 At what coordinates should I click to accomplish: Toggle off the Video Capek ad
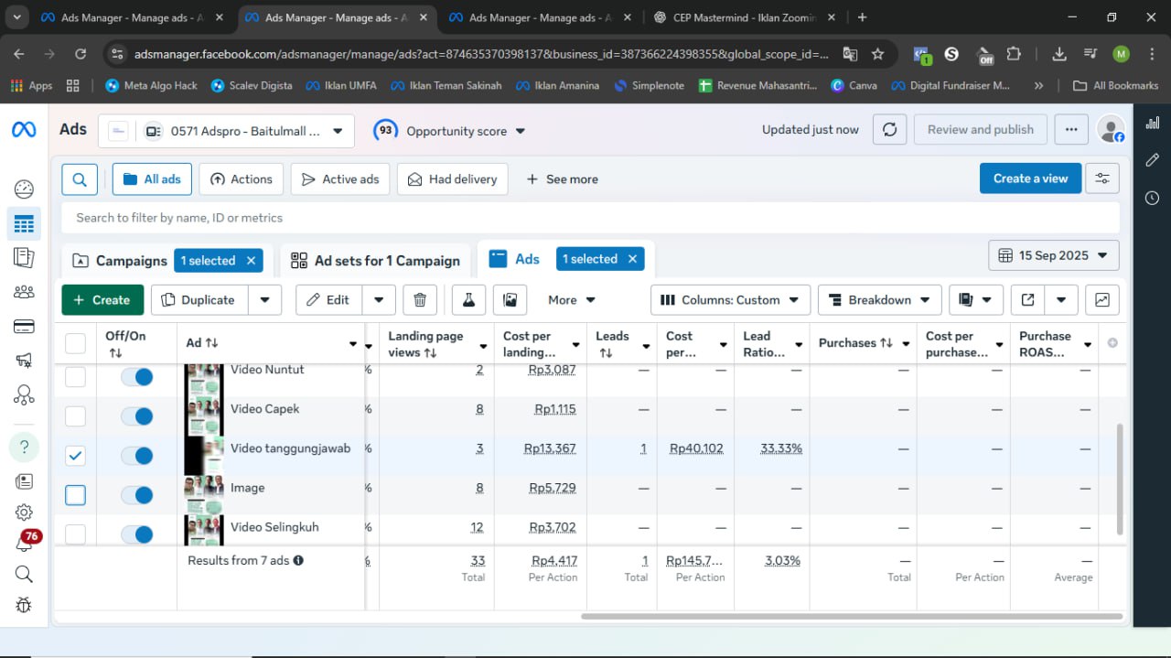click(x=137, y=416)
